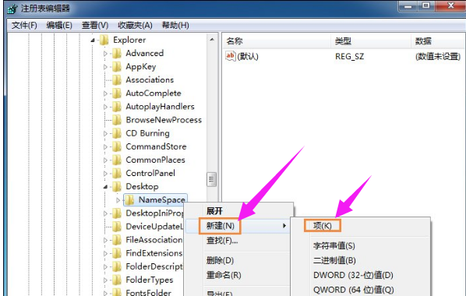Click the (数值未设置) data cell
The height and width of the screenshot is (296, 466).
tap(438, 56)
